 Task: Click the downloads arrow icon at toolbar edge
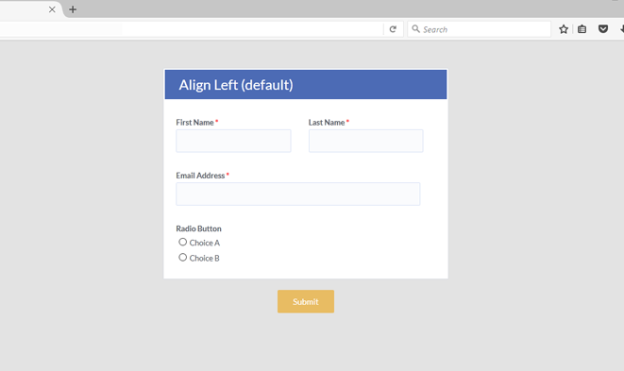point(621,29)
